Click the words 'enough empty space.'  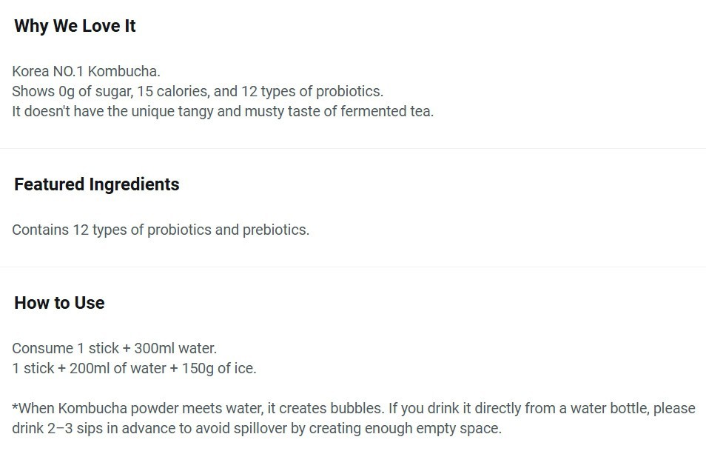pos(433,428)
